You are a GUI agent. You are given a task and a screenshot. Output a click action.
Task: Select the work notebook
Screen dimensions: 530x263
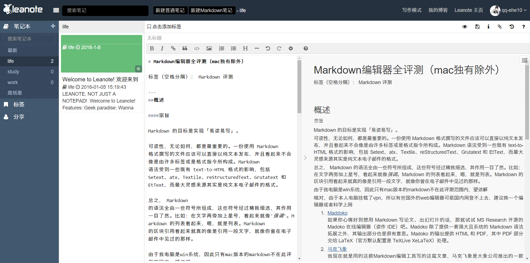29,82
